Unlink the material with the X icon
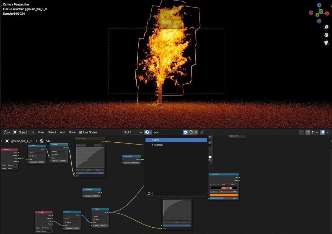This screenshot has width=332, height=234. pos(196,132)
